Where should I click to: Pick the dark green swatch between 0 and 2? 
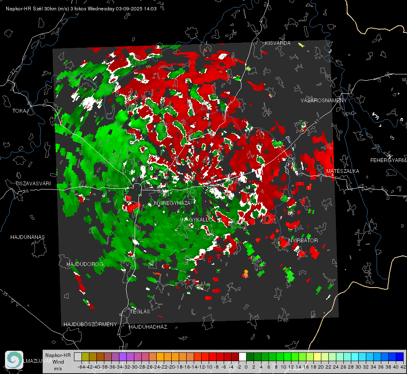click(x=250, y=357)
